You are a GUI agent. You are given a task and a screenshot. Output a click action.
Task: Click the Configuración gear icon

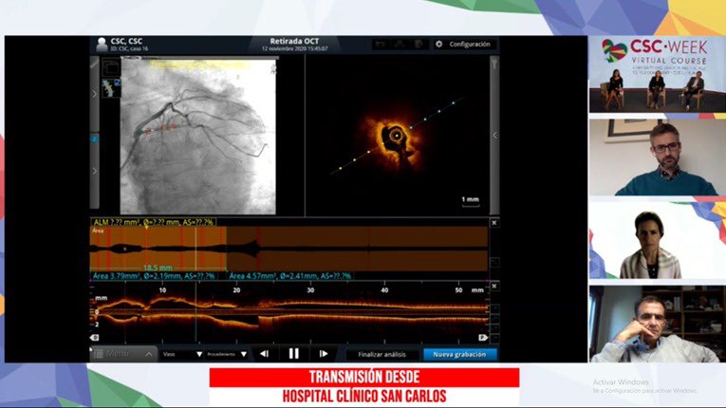[439, 44]
